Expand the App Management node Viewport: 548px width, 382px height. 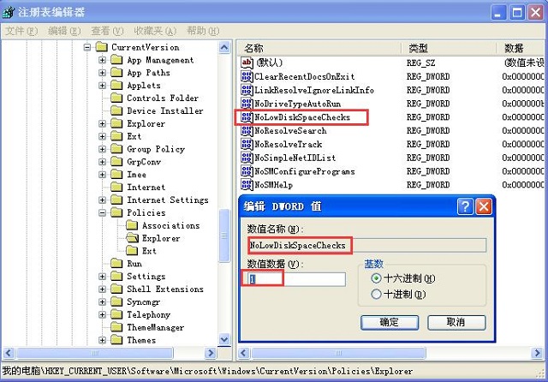coord(103,60)
